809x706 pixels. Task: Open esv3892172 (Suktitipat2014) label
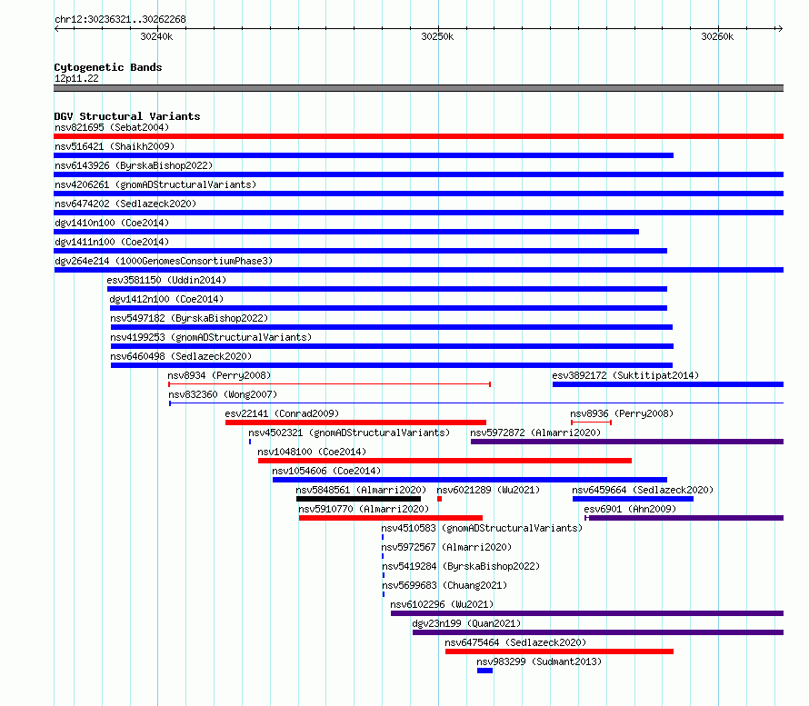pyautogui.click(x=625, y=375)
